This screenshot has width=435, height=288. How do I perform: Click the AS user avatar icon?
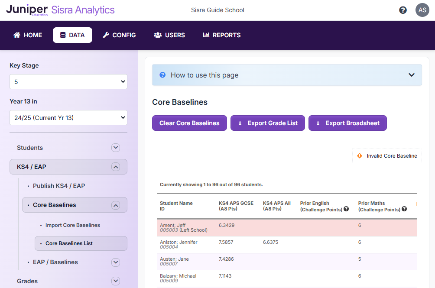[x=422, y=10]
